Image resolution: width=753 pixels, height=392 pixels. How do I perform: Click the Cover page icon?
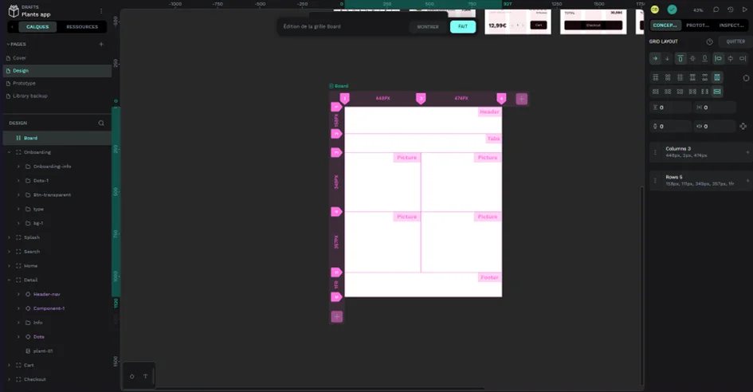pyautogui.click(x=8, y=58)
